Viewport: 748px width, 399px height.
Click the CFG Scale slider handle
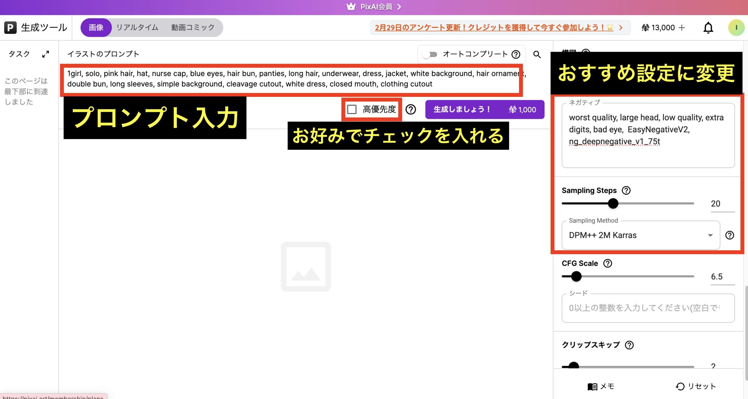click(576, 276)
